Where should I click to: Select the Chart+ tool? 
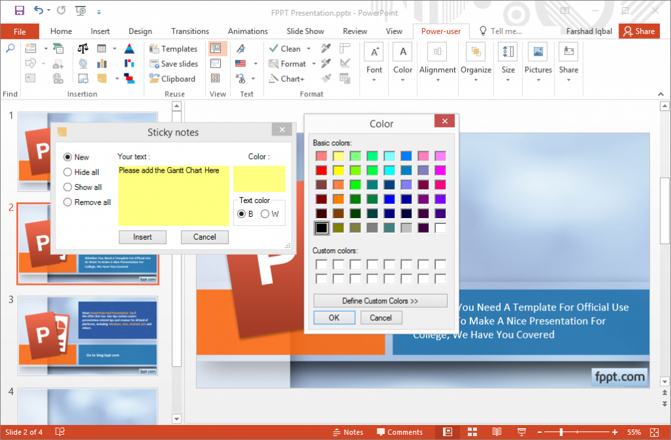click(293, 79)
